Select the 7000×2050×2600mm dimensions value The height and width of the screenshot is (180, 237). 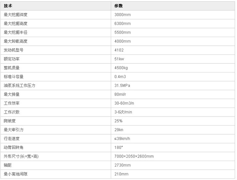(134, 156)
